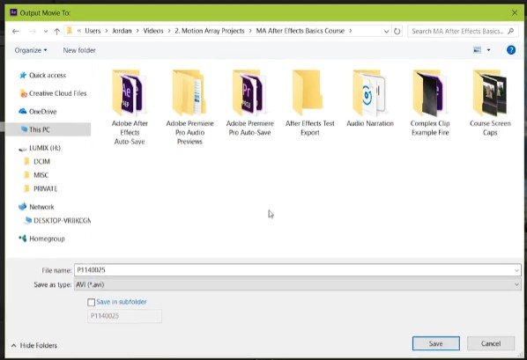The height and width of the screenshot is (360, 527).
Task: Collapse panel with Hide Folders
Action: click(x=34, y=345)
